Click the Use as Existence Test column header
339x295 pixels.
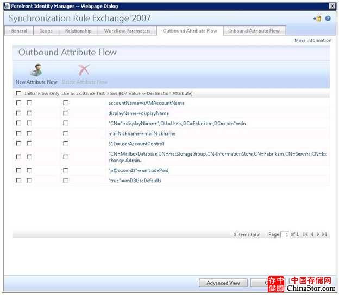point(83,93)
